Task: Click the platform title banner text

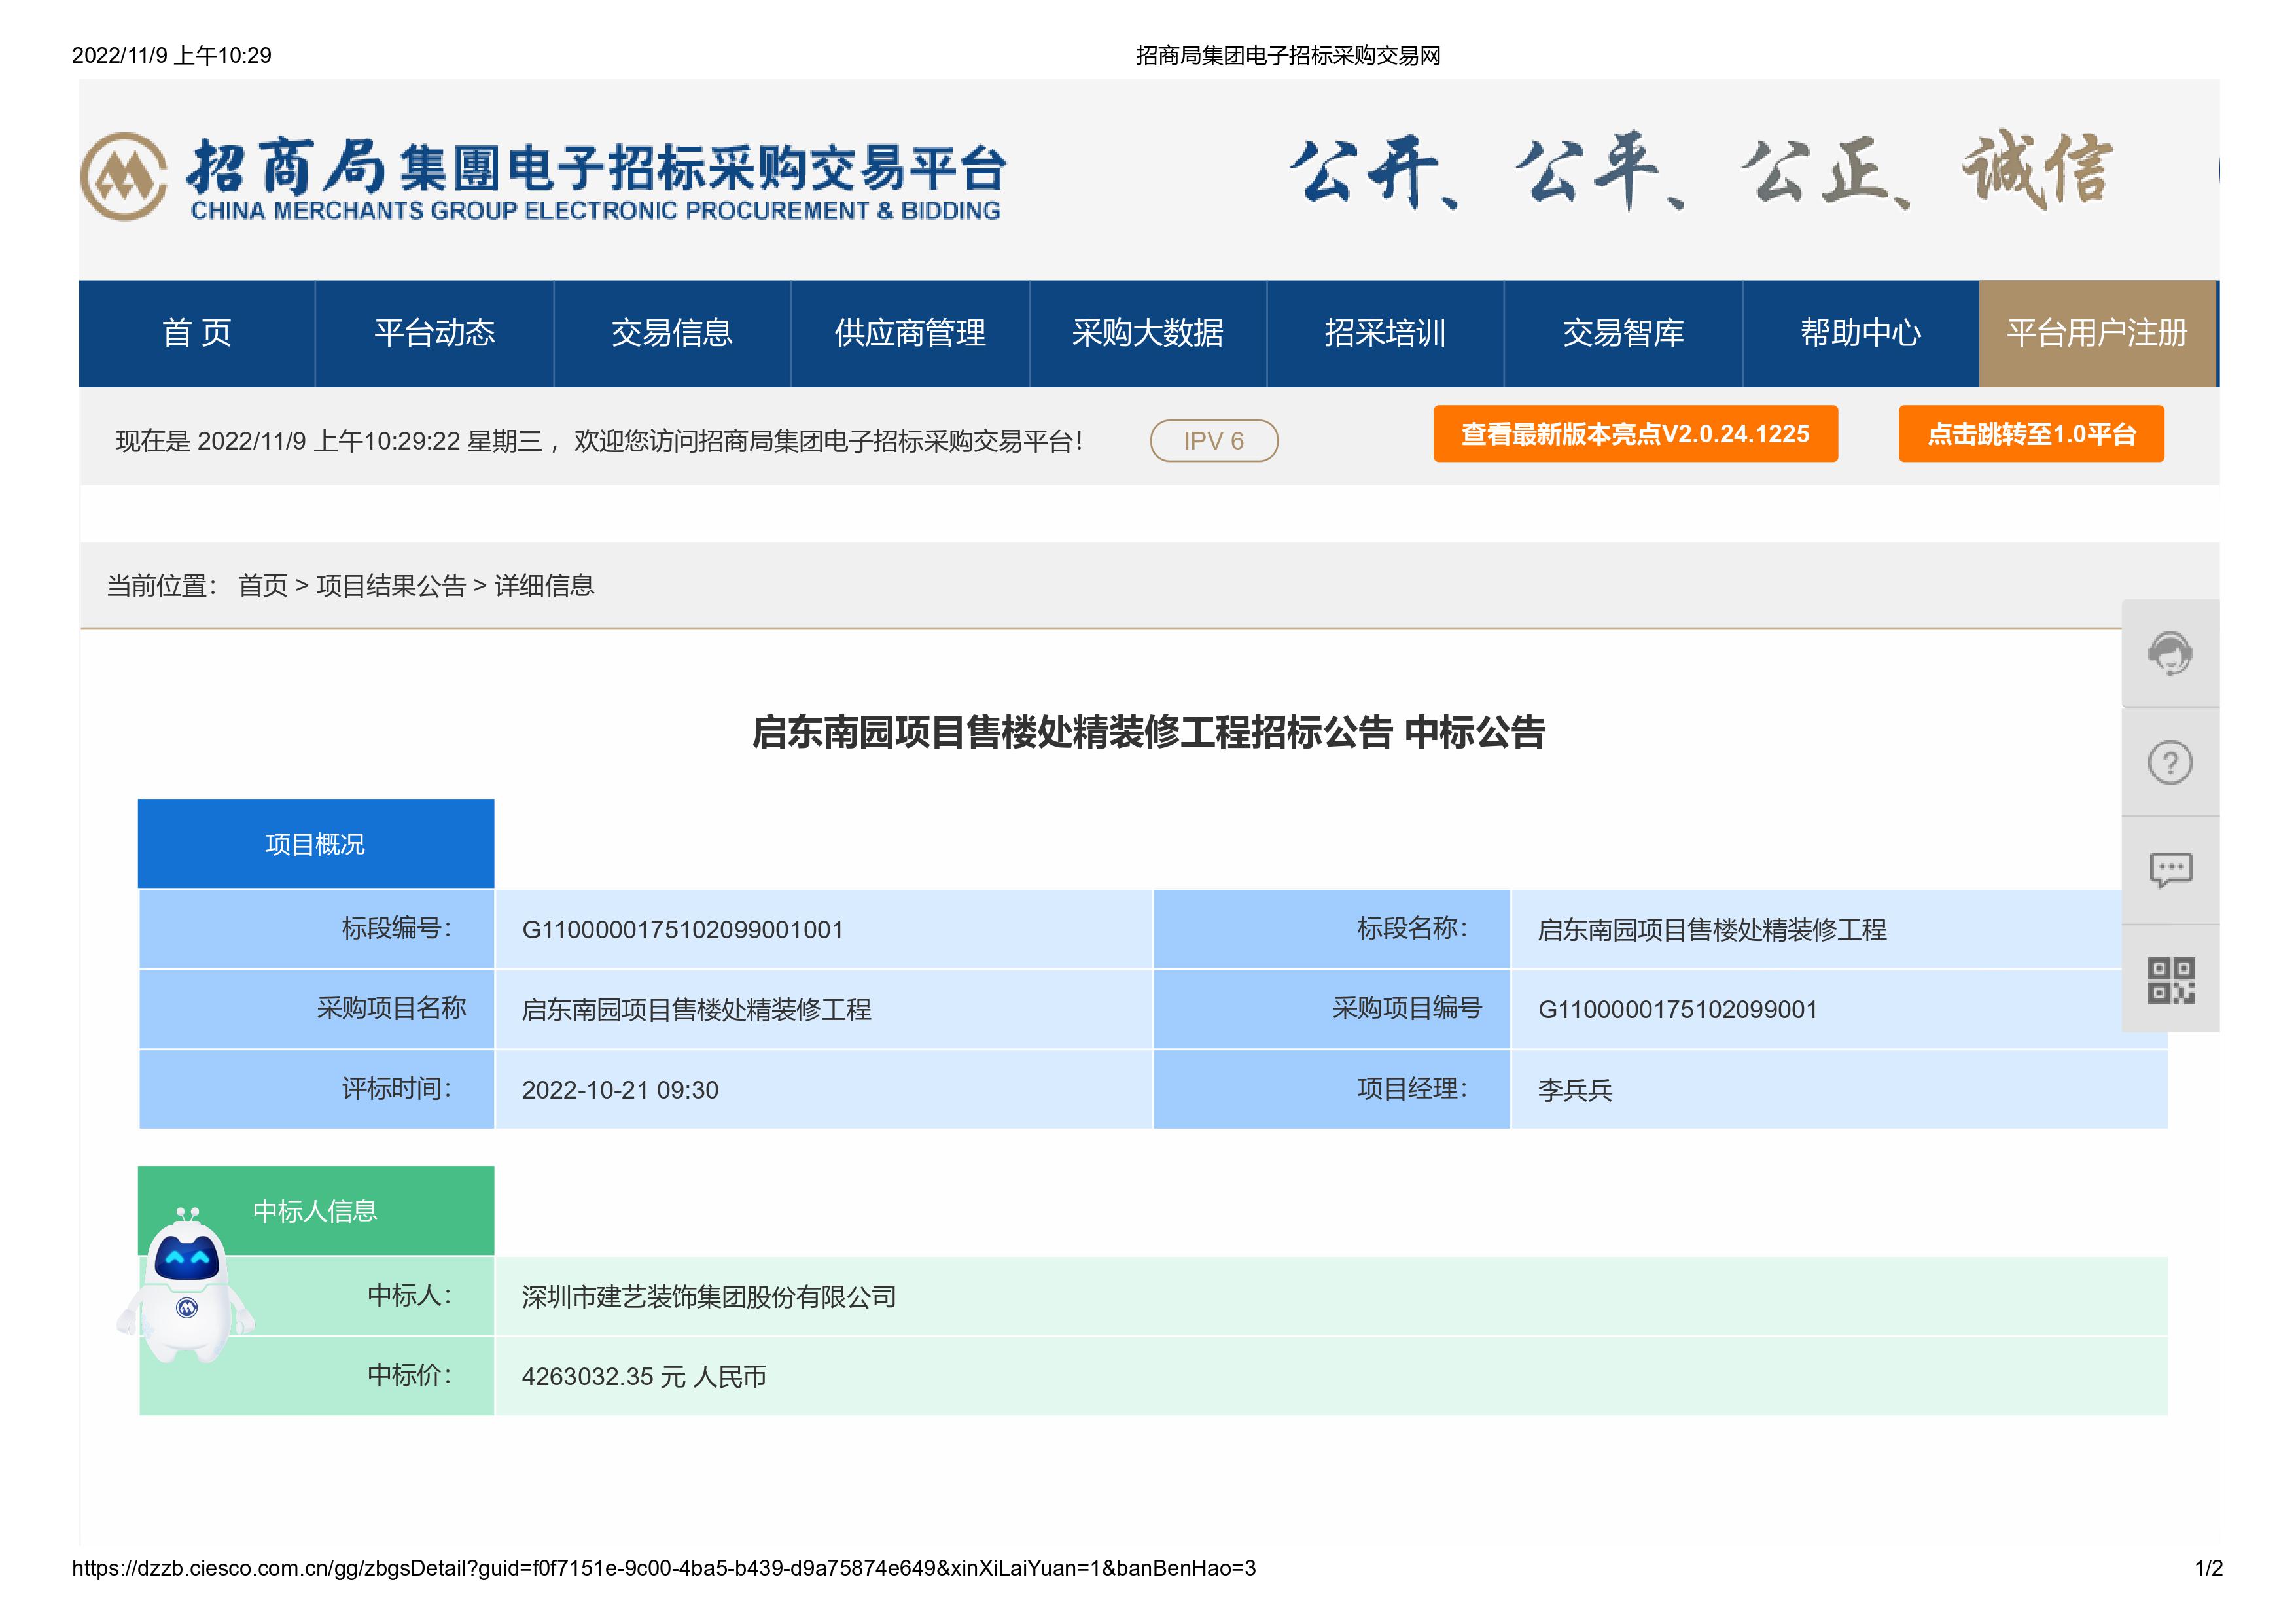Action: point(596,178)
